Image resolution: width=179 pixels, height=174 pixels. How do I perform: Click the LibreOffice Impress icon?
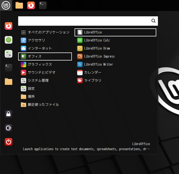pyautogui.click(x=80, y=56)
